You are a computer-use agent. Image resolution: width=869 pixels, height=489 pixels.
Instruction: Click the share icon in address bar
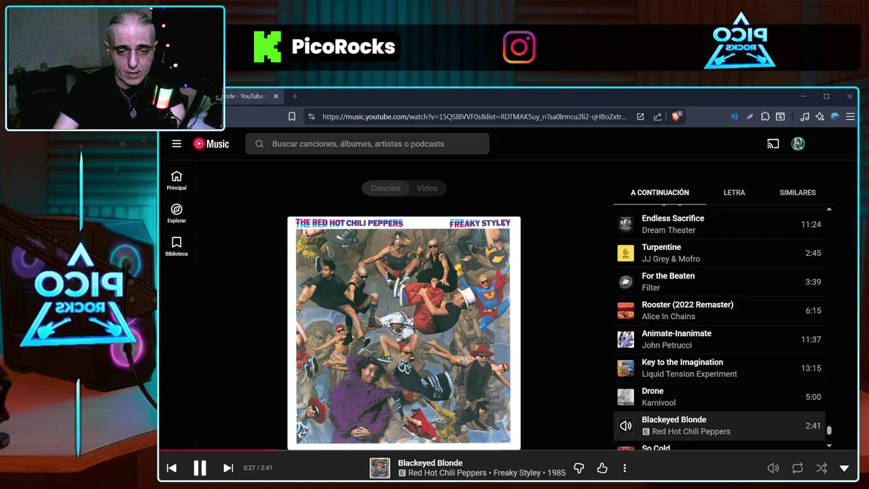tap(657, 117)
